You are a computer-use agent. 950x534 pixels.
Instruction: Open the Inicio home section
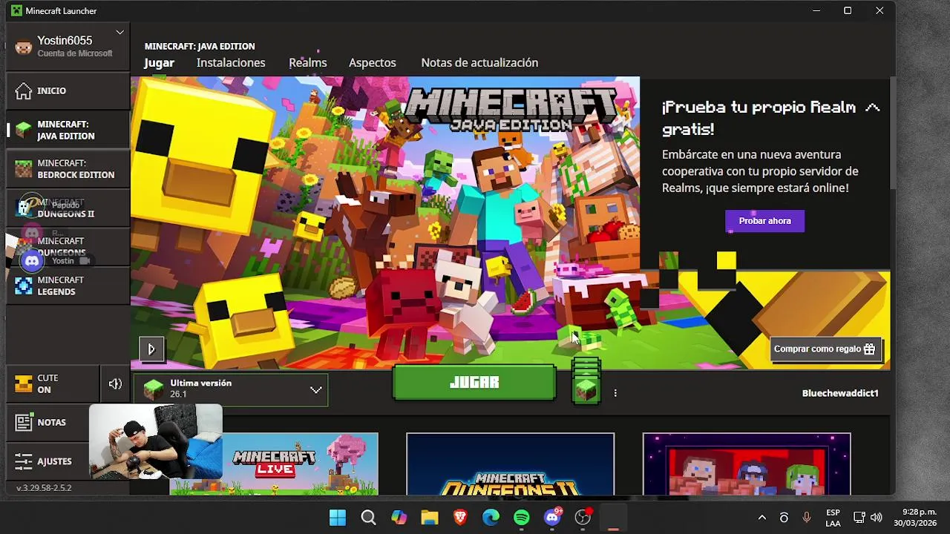[x=68, y=90]
